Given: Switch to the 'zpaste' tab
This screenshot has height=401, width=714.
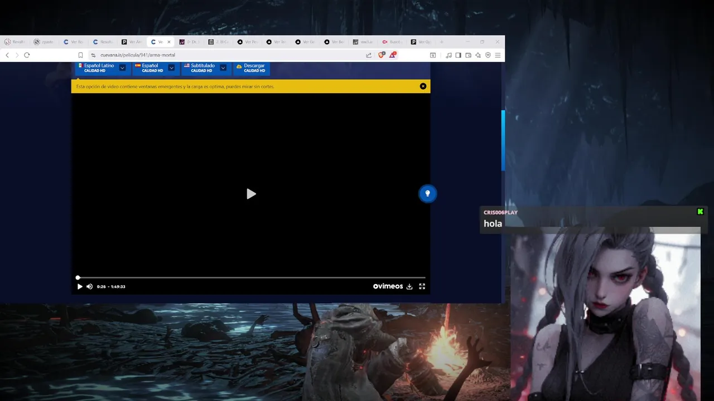Looking at the screenshot, I should pyautogui.click(x=44, y=42).
